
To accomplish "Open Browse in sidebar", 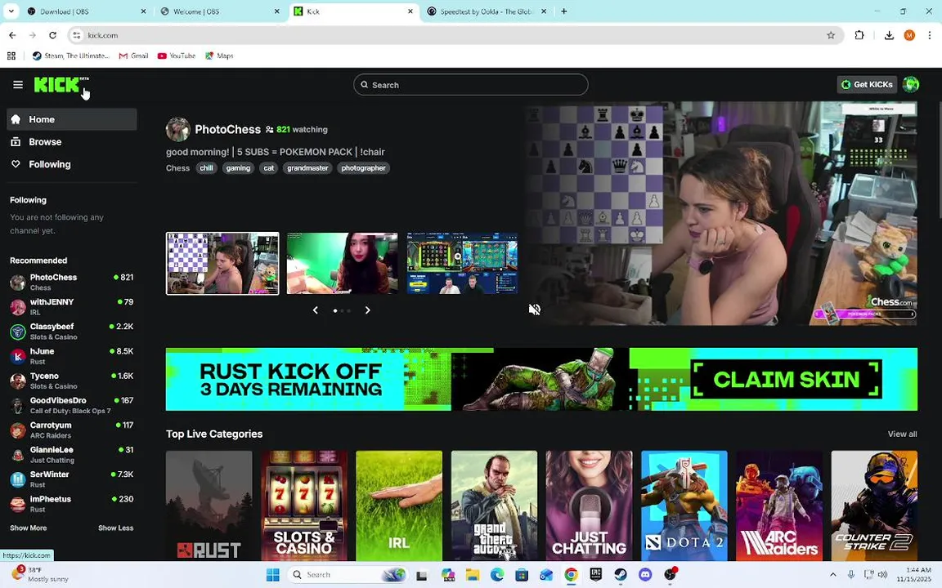I will [71, 142].
